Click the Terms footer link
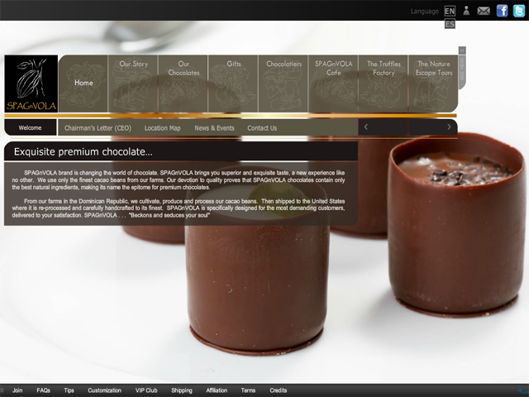 coord(248,390)
